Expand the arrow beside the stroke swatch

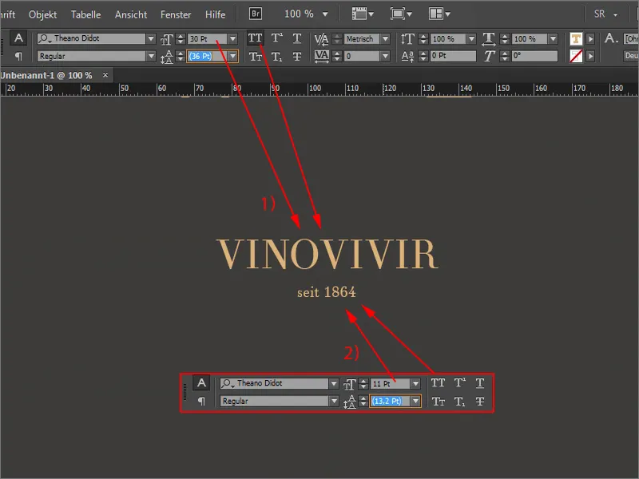(x=590, y=56)
